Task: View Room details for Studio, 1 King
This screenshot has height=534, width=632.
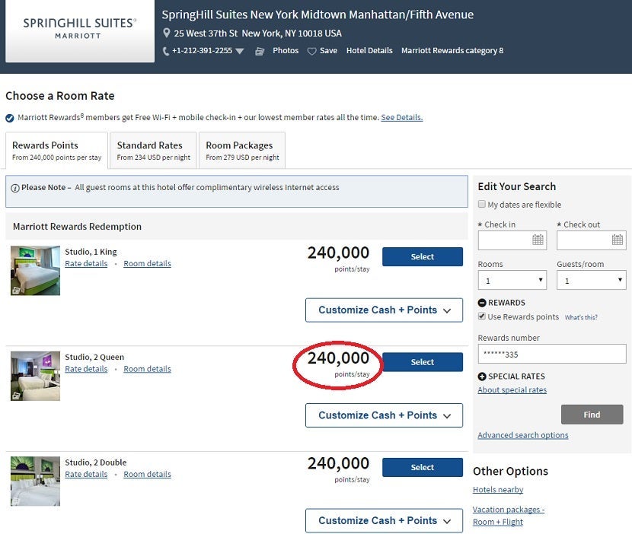Action: pos(147,263)
